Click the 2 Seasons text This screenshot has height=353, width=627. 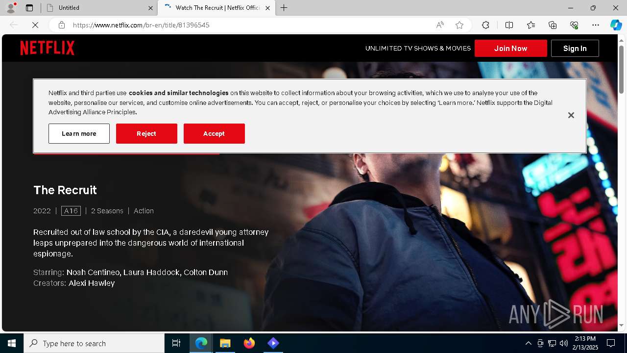click(107, 211)
